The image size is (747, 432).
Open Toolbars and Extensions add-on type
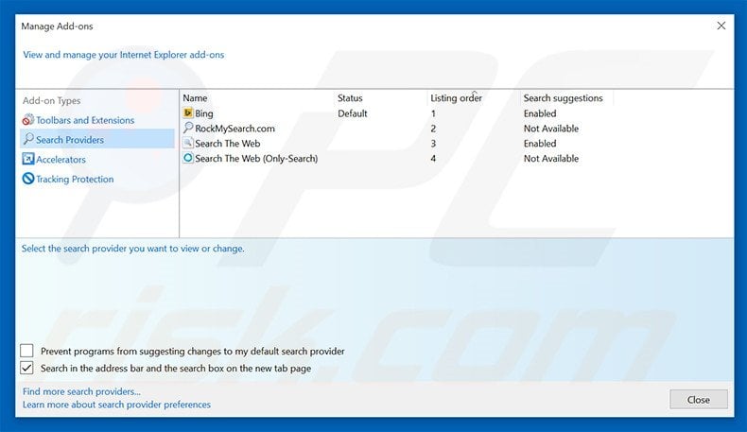(85, 120)
